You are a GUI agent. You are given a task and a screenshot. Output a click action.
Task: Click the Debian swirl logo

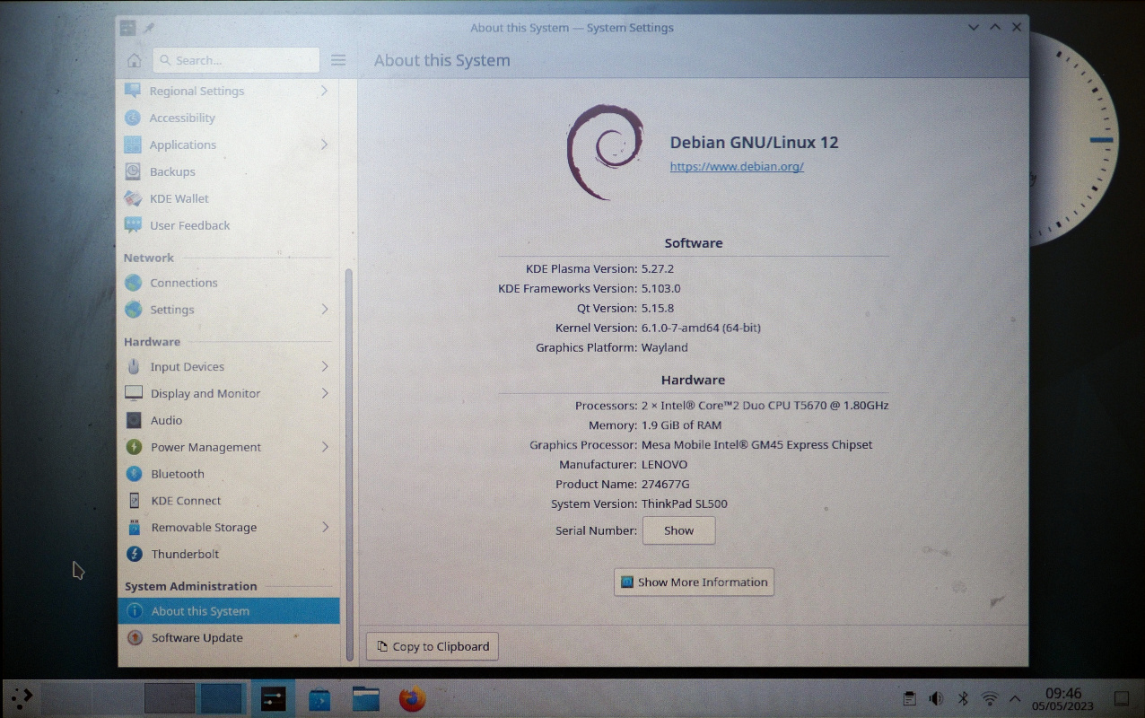tap(606, 152)
